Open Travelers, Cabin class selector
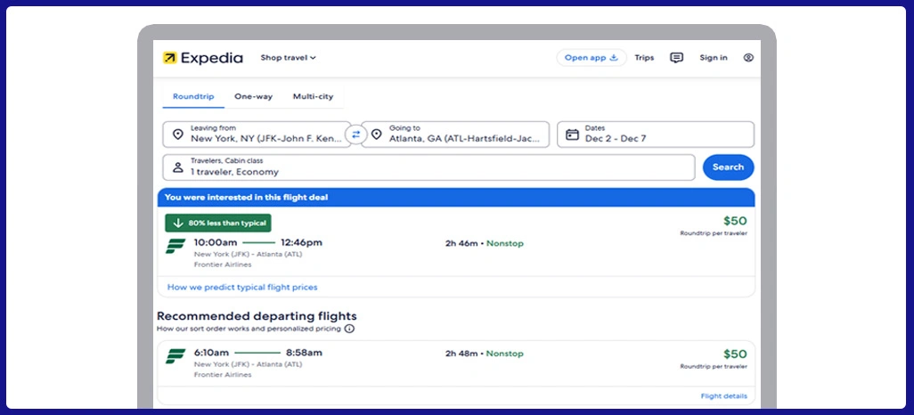 click(x=429, y=167)
